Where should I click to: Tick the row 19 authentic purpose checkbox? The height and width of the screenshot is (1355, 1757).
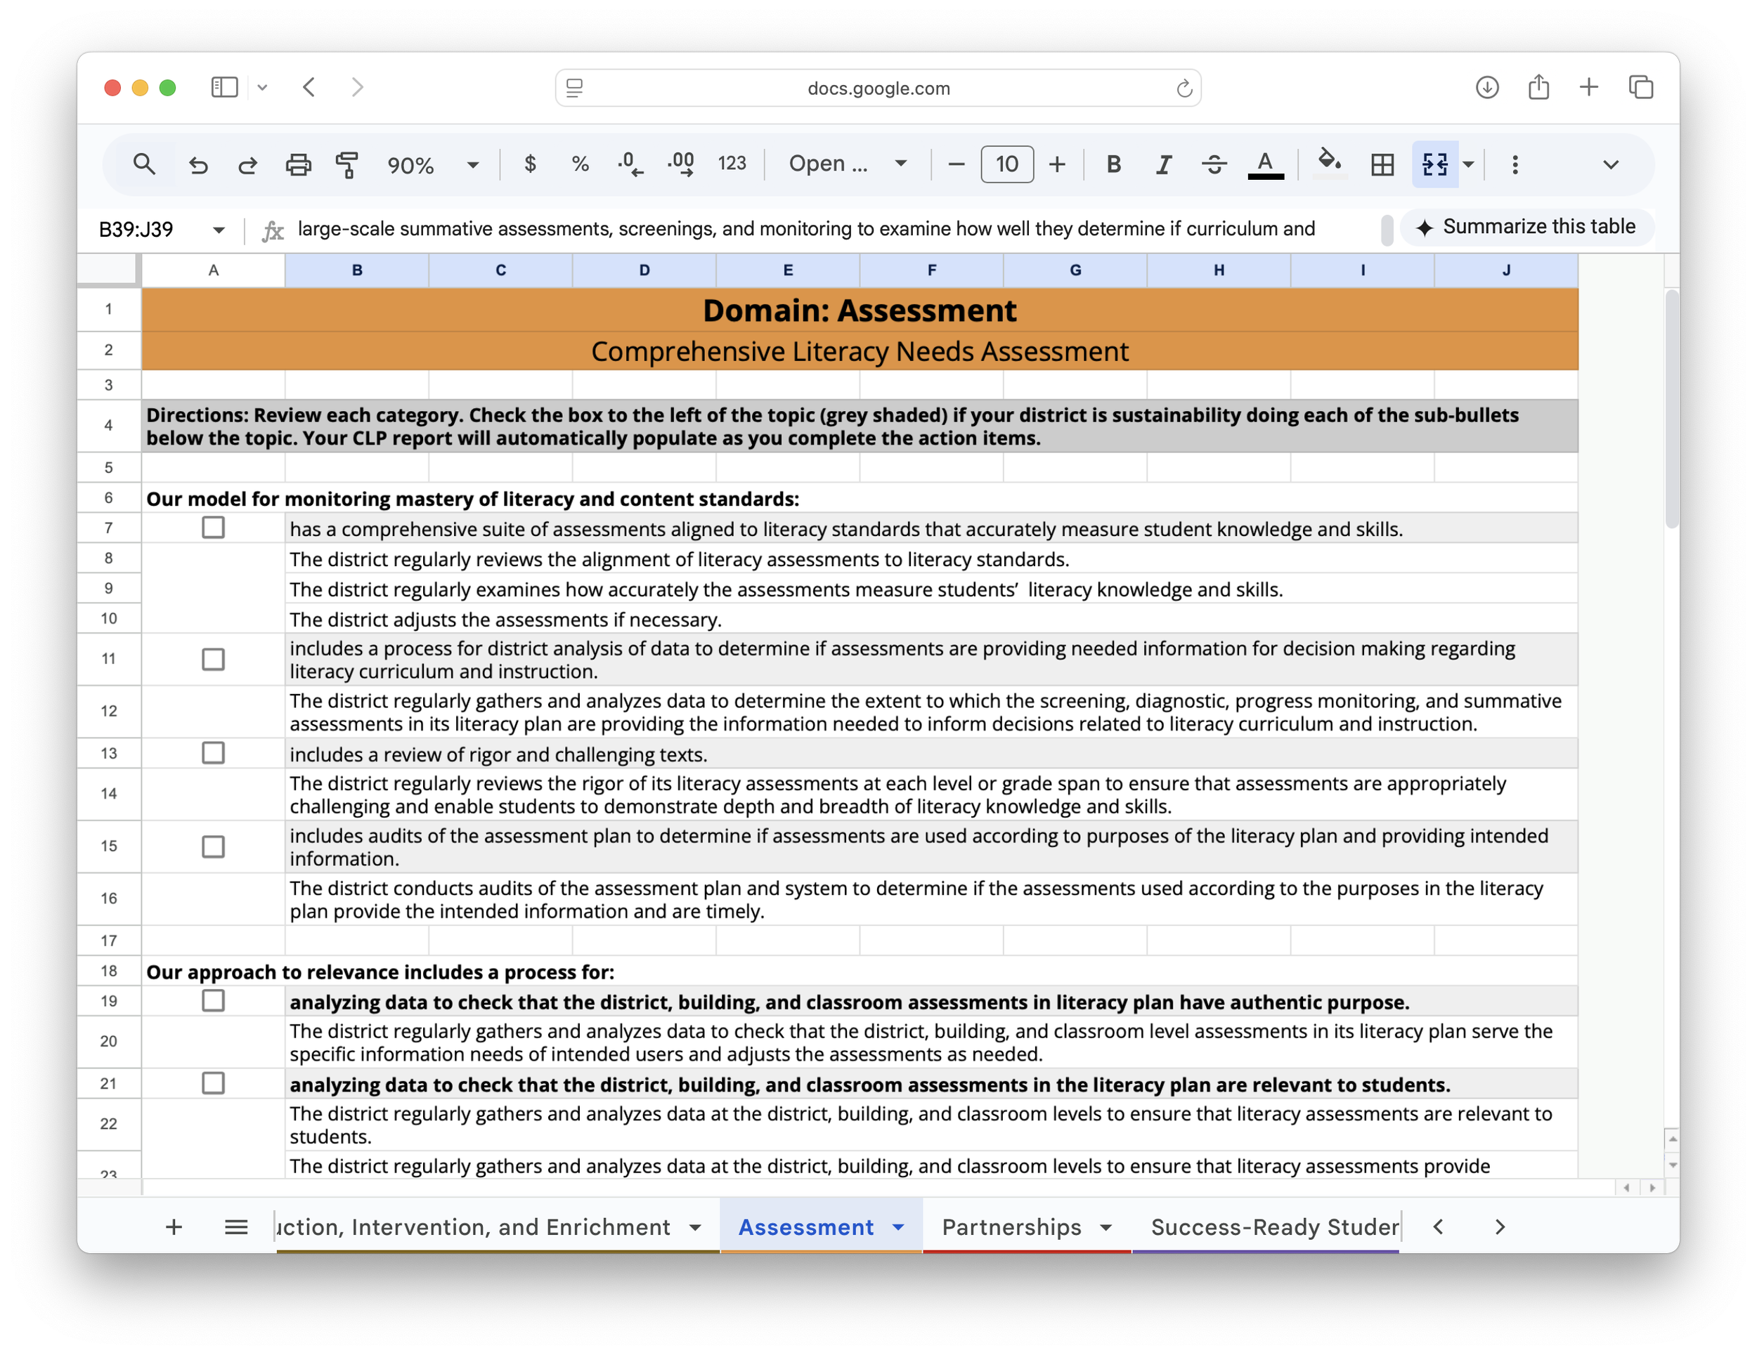(x=213, y=1000)
